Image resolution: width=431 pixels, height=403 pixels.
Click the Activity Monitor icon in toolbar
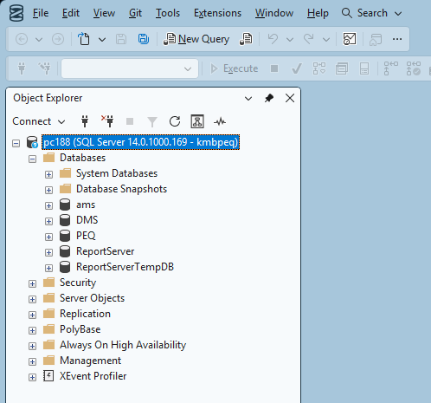pyautogui.click(x=350, y=39)
